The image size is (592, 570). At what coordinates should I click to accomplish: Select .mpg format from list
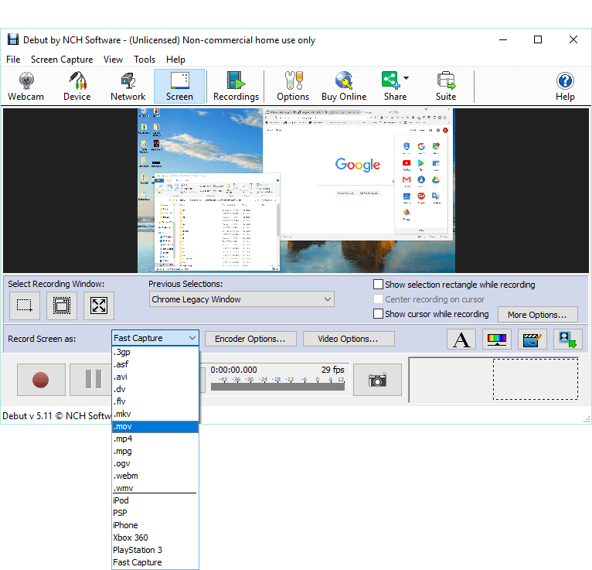point(155,451)
